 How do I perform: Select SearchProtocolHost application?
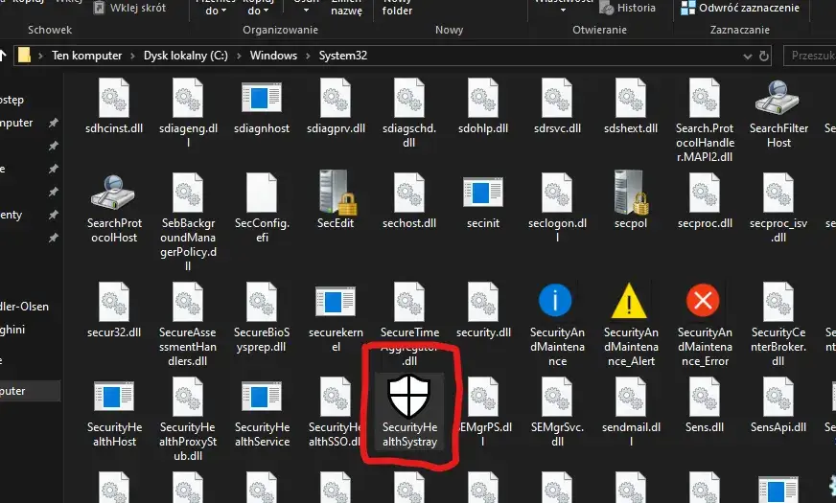coord(114,207)
